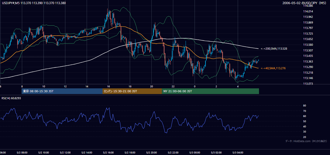Click price axis value 113.580
The width and height of the screenshot is (330, 155).
coord(308,45)
